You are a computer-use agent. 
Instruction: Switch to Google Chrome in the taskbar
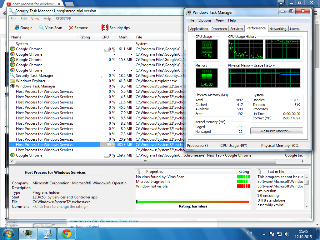point(67,234)
